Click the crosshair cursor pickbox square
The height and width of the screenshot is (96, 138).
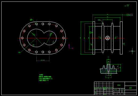(x=132, y=51)
